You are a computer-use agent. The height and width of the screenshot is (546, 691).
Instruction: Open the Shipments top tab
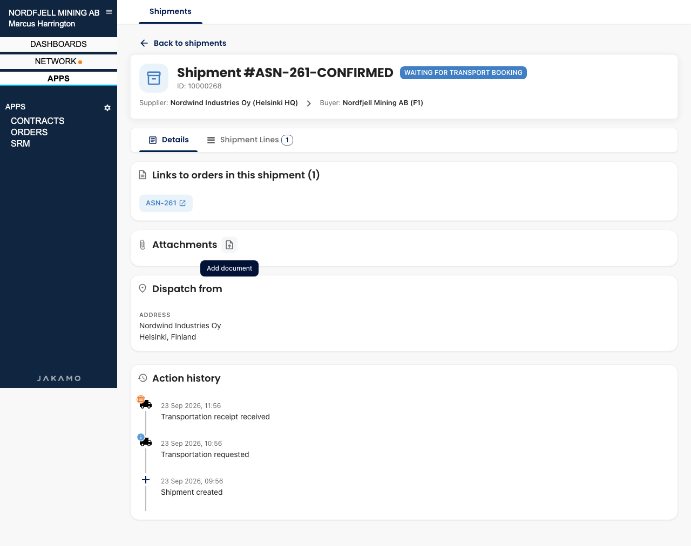coord(171,11)
